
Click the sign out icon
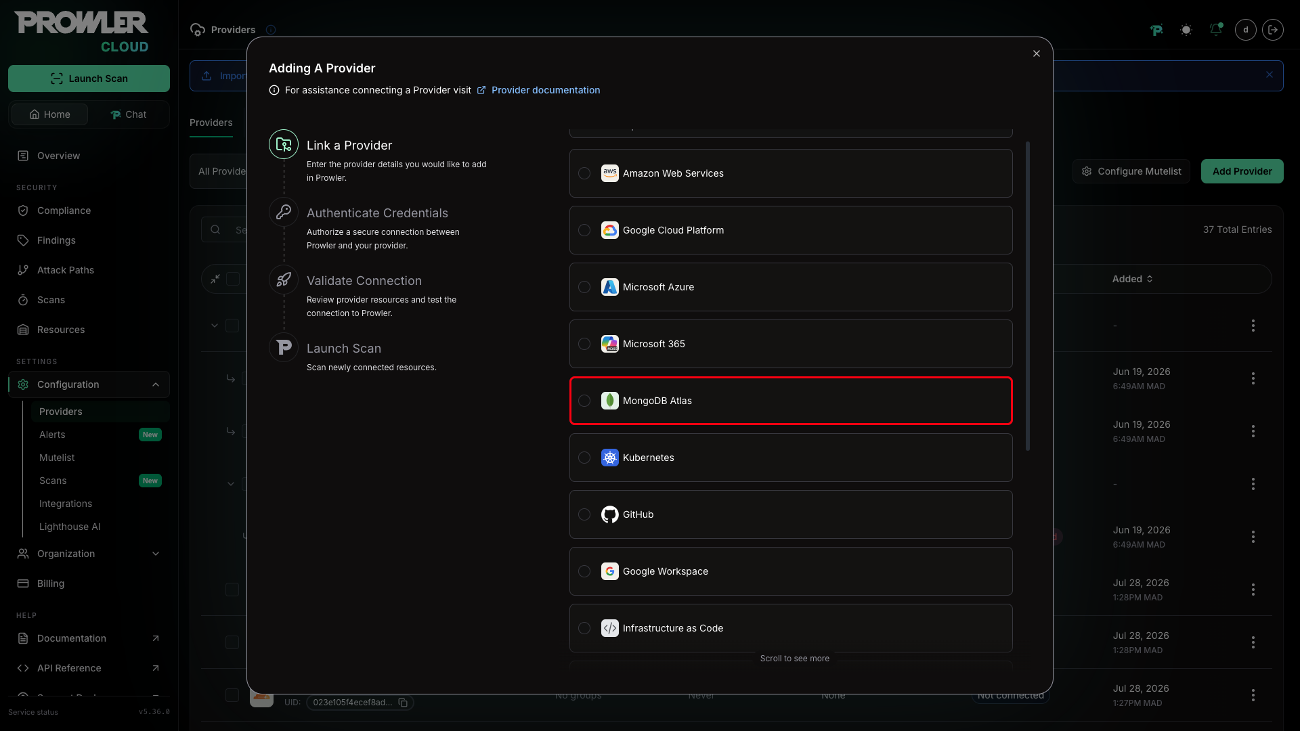(x=1273, y=30)
